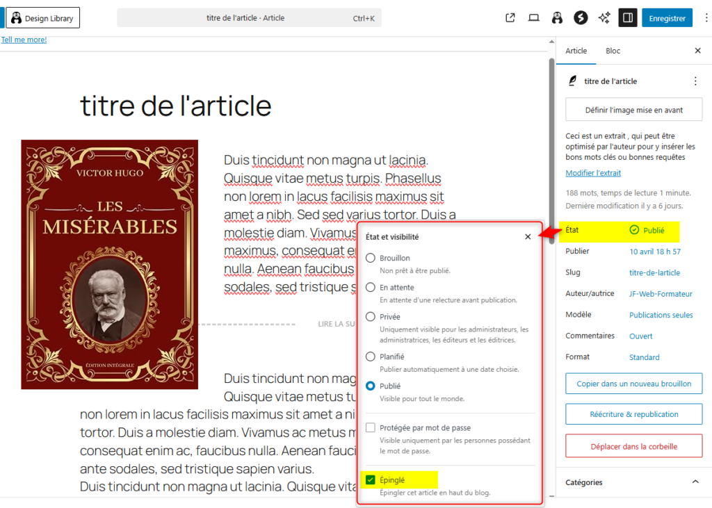Close the settings sidebar

tap(698, 51)
